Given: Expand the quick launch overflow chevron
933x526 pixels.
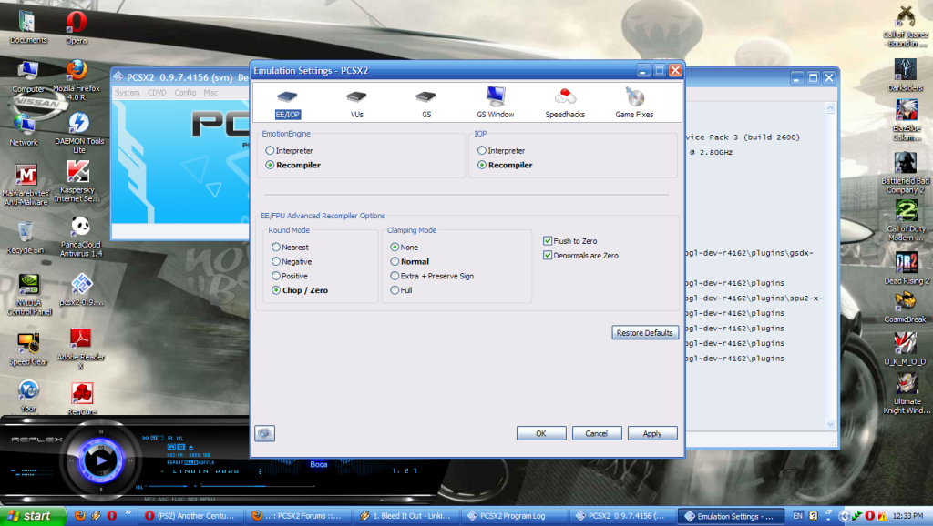Looking at the screenshot, I should (x=128, y=513).
